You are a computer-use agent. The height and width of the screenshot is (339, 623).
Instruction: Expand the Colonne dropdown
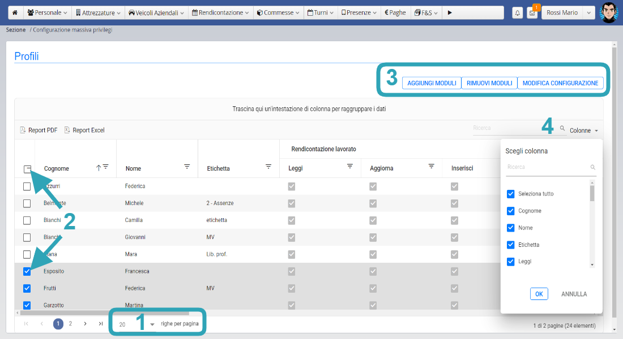click(x=583, y=131)
